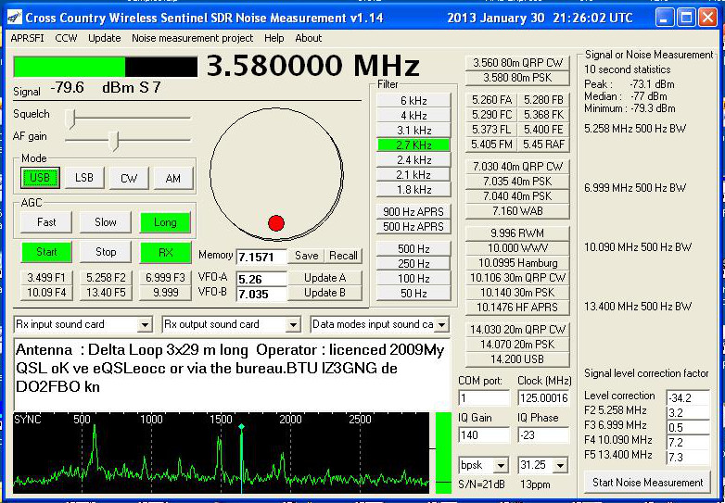Image resolution: width=725 pixels, height=503 pixels.
Task: Toggle the RX button
Action: (x=166, y=252)
